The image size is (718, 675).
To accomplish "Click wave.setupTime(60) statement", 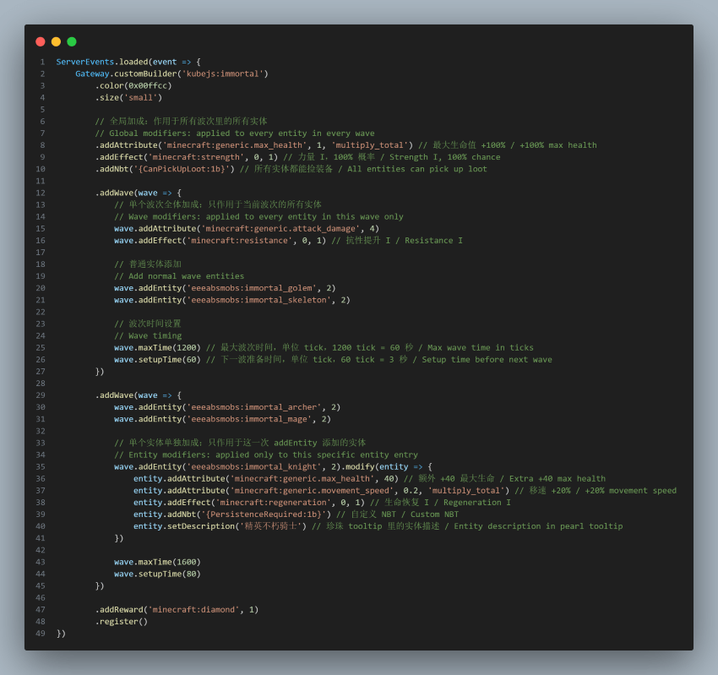I will pos(157,360).
